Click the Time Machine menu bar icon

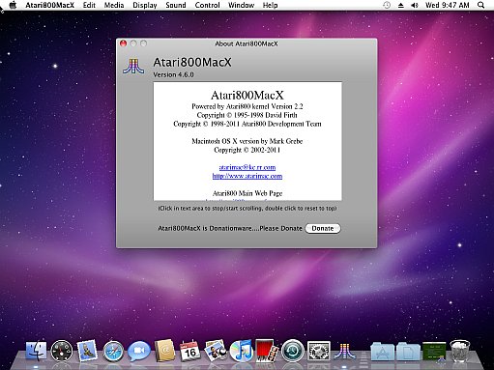coord(387,5)
